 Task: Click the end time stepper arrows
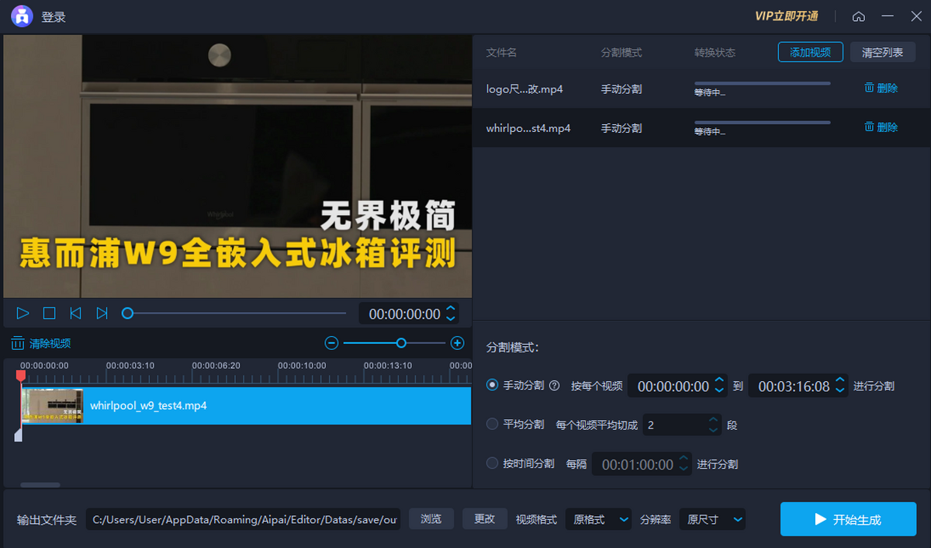tap(840, 386)
